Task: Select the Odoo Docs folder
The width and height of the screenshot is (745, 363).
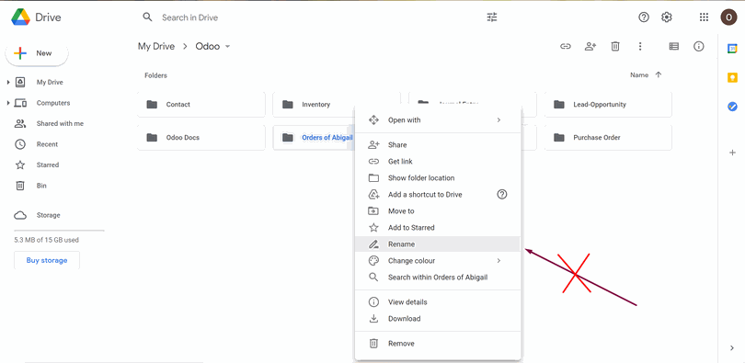Action: pos(201,138)
